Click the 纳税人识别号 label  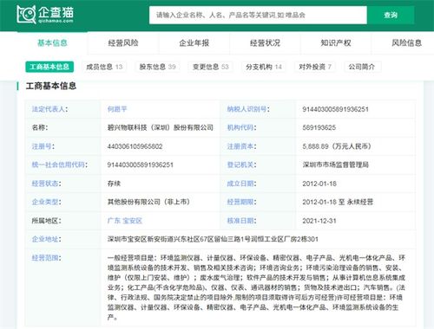(248, 109)
